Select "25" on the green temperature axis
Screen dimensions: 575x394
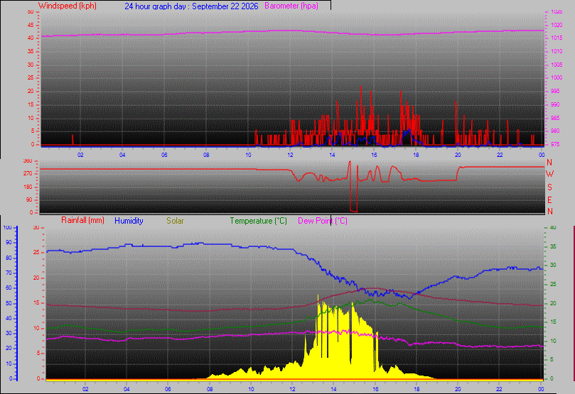[553, 284]
